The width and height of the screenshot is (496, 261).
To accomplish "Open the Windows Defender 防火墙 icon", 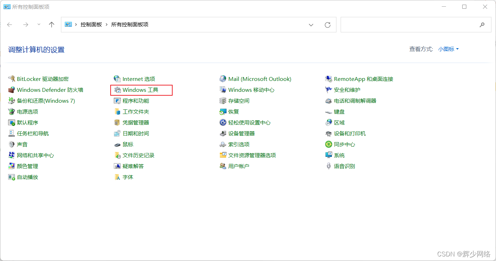I will click(12, 90).
